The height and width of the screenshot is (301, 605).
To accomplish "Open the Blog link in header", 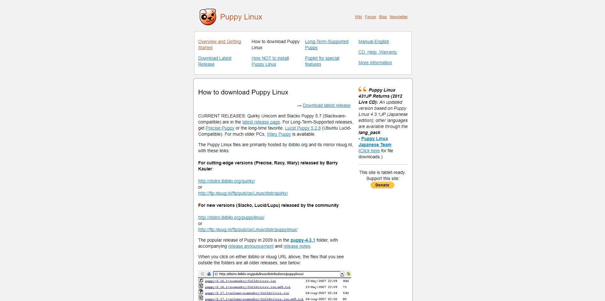I will click(x=383, y=17).
